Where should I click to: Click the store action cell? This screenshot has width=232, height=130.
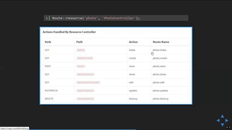132,66
